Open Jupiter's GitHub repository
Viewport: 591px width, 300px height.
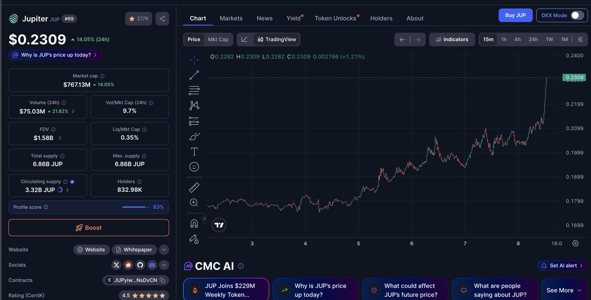coord(140,265)
